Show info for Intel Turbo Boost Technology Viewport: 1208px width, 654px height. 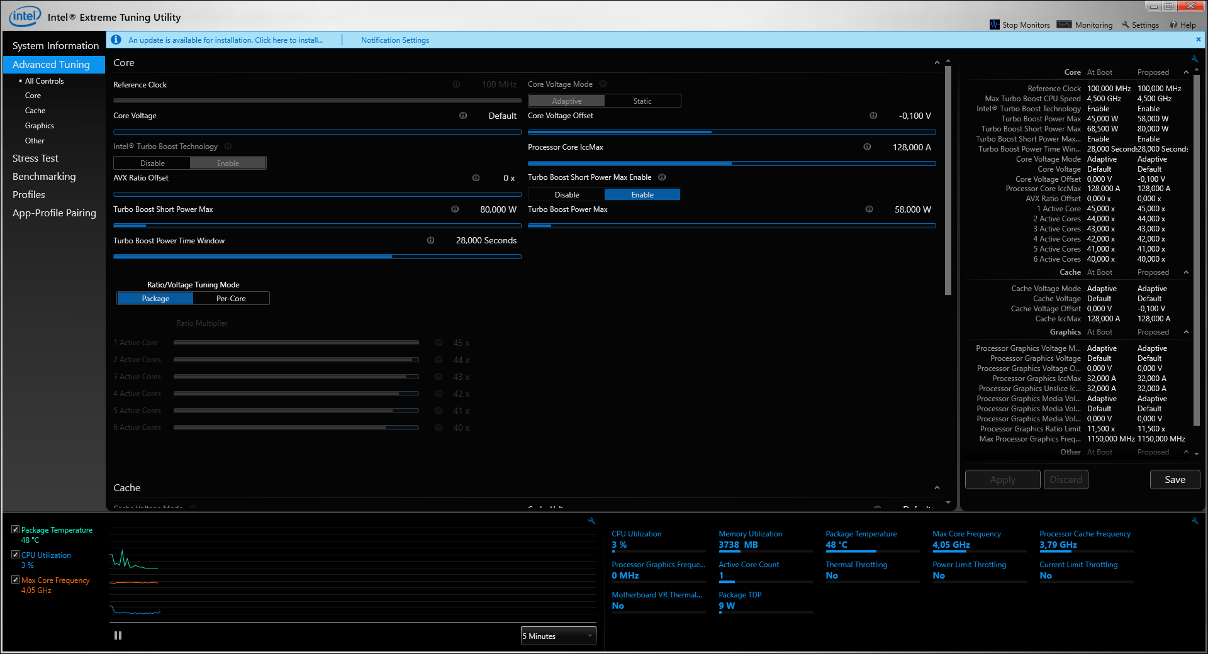click(228, 147)
